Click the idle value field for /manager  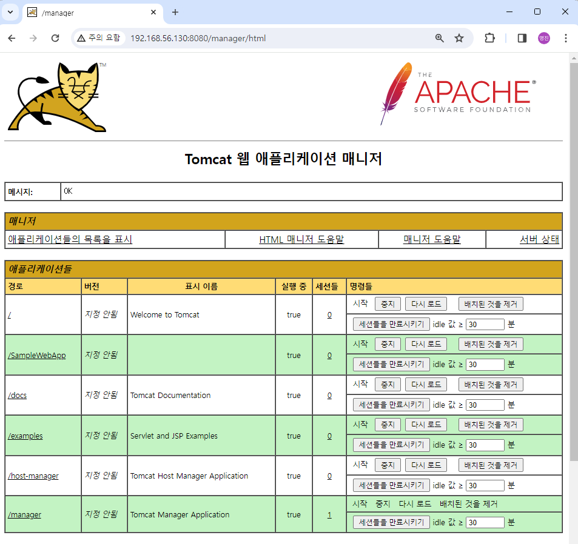485,522
